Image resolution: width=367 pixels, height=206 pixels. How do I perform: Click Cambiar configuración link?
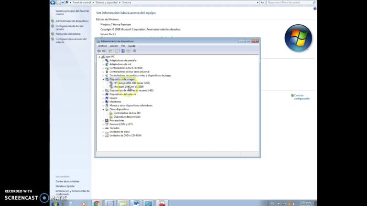pos(302,97)
